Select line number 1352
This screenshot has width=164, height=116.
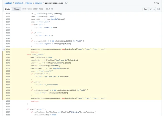click(8, 71)
